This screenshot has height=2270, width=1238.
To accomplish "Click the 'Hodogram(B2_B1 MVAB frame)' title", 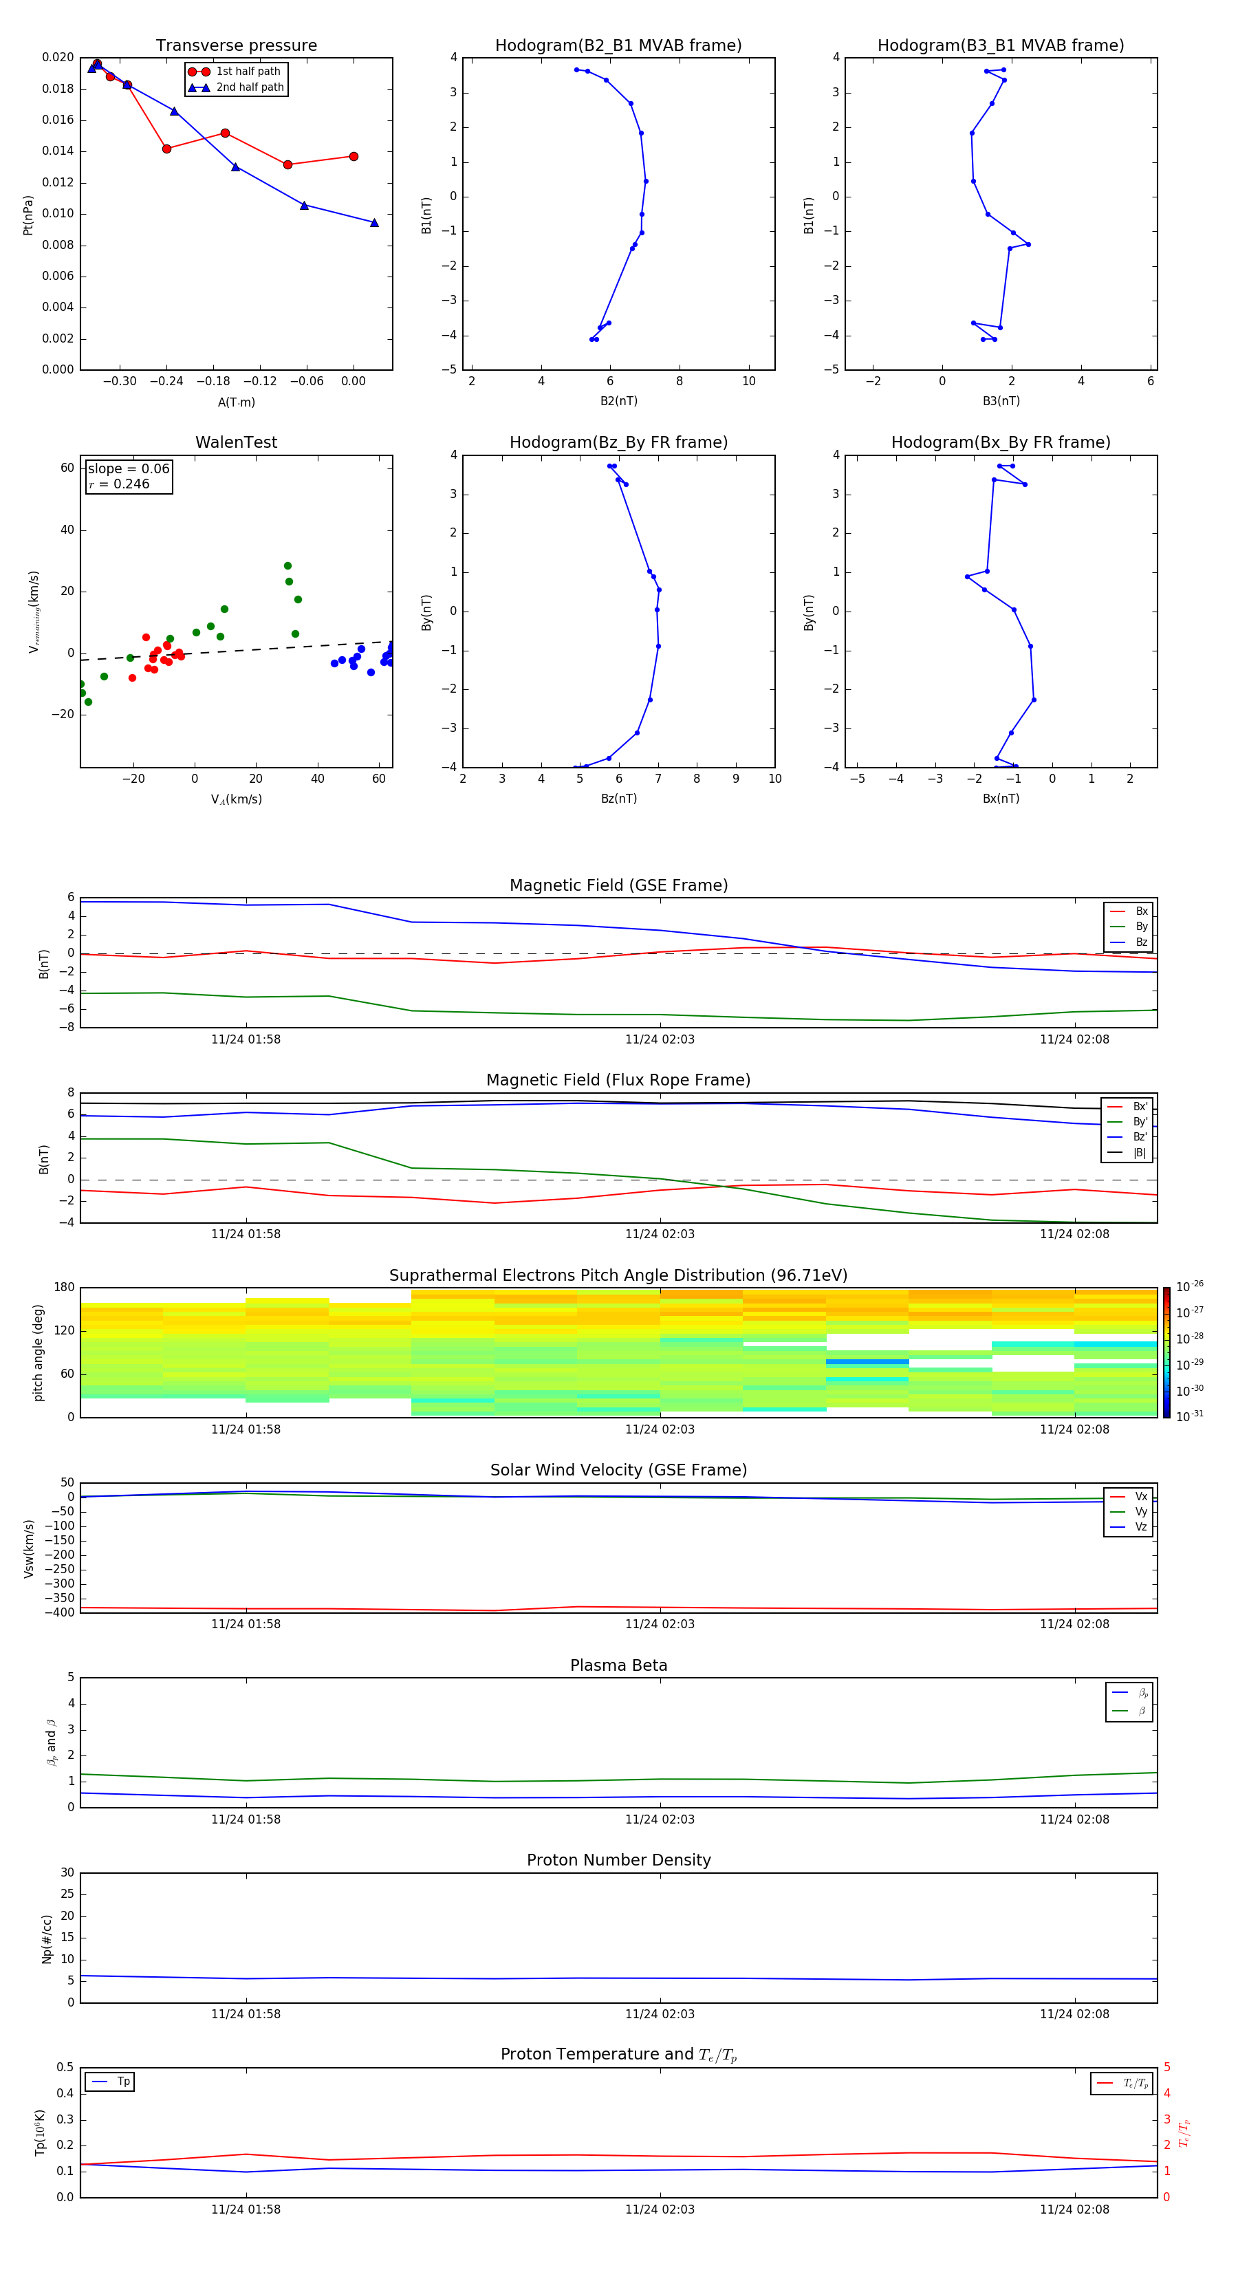I will pos(618,46).
